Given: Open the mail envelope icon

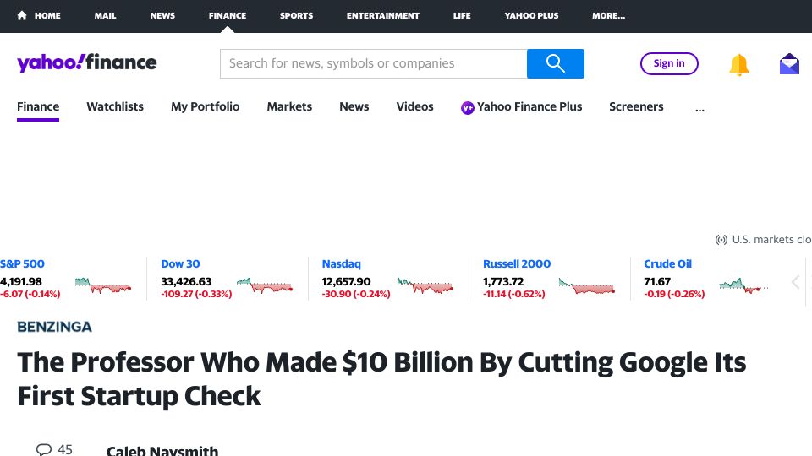Looking at the screenshot, I should (x=789, y=64).
